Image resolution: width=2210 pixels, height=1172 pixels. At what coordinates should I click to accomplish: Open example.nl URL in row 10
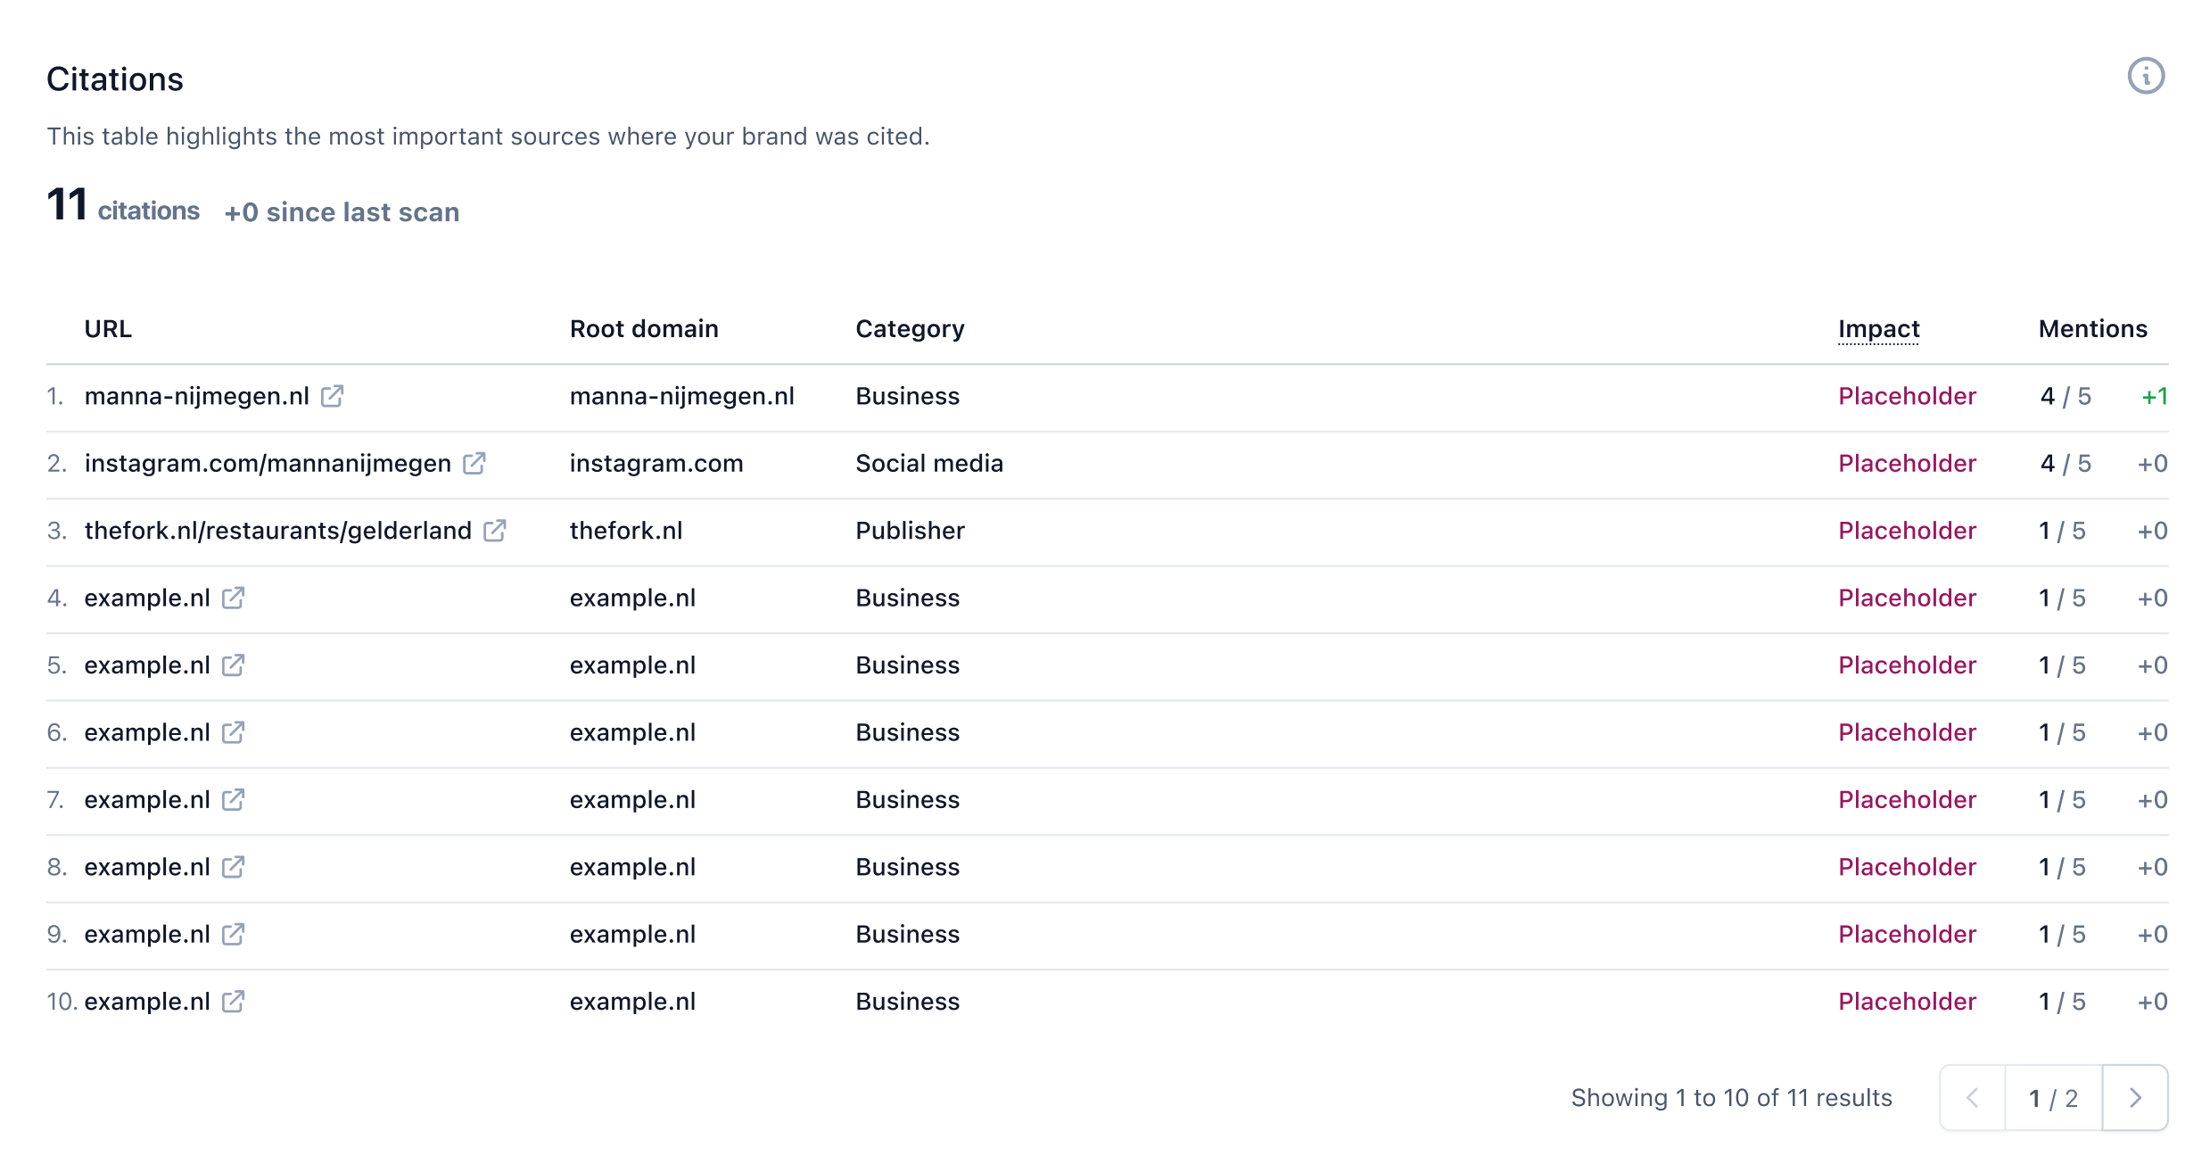pos(147,1002)
